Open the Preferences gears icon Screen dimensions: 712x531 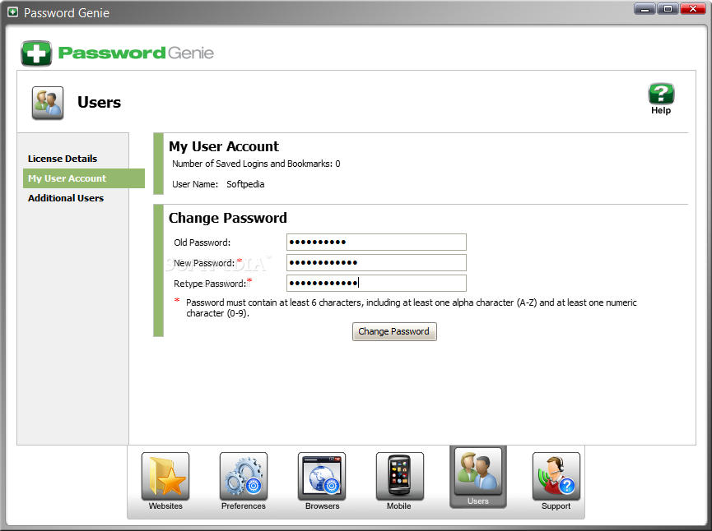pyautogui.click(x=244, y=477)
